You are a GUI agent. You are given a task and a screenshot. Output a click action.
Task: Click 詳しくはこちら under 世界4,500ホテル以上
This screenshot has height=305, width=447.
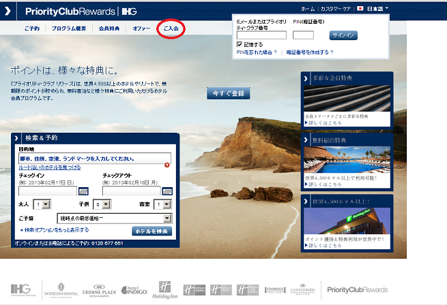[x=323, y=245]
